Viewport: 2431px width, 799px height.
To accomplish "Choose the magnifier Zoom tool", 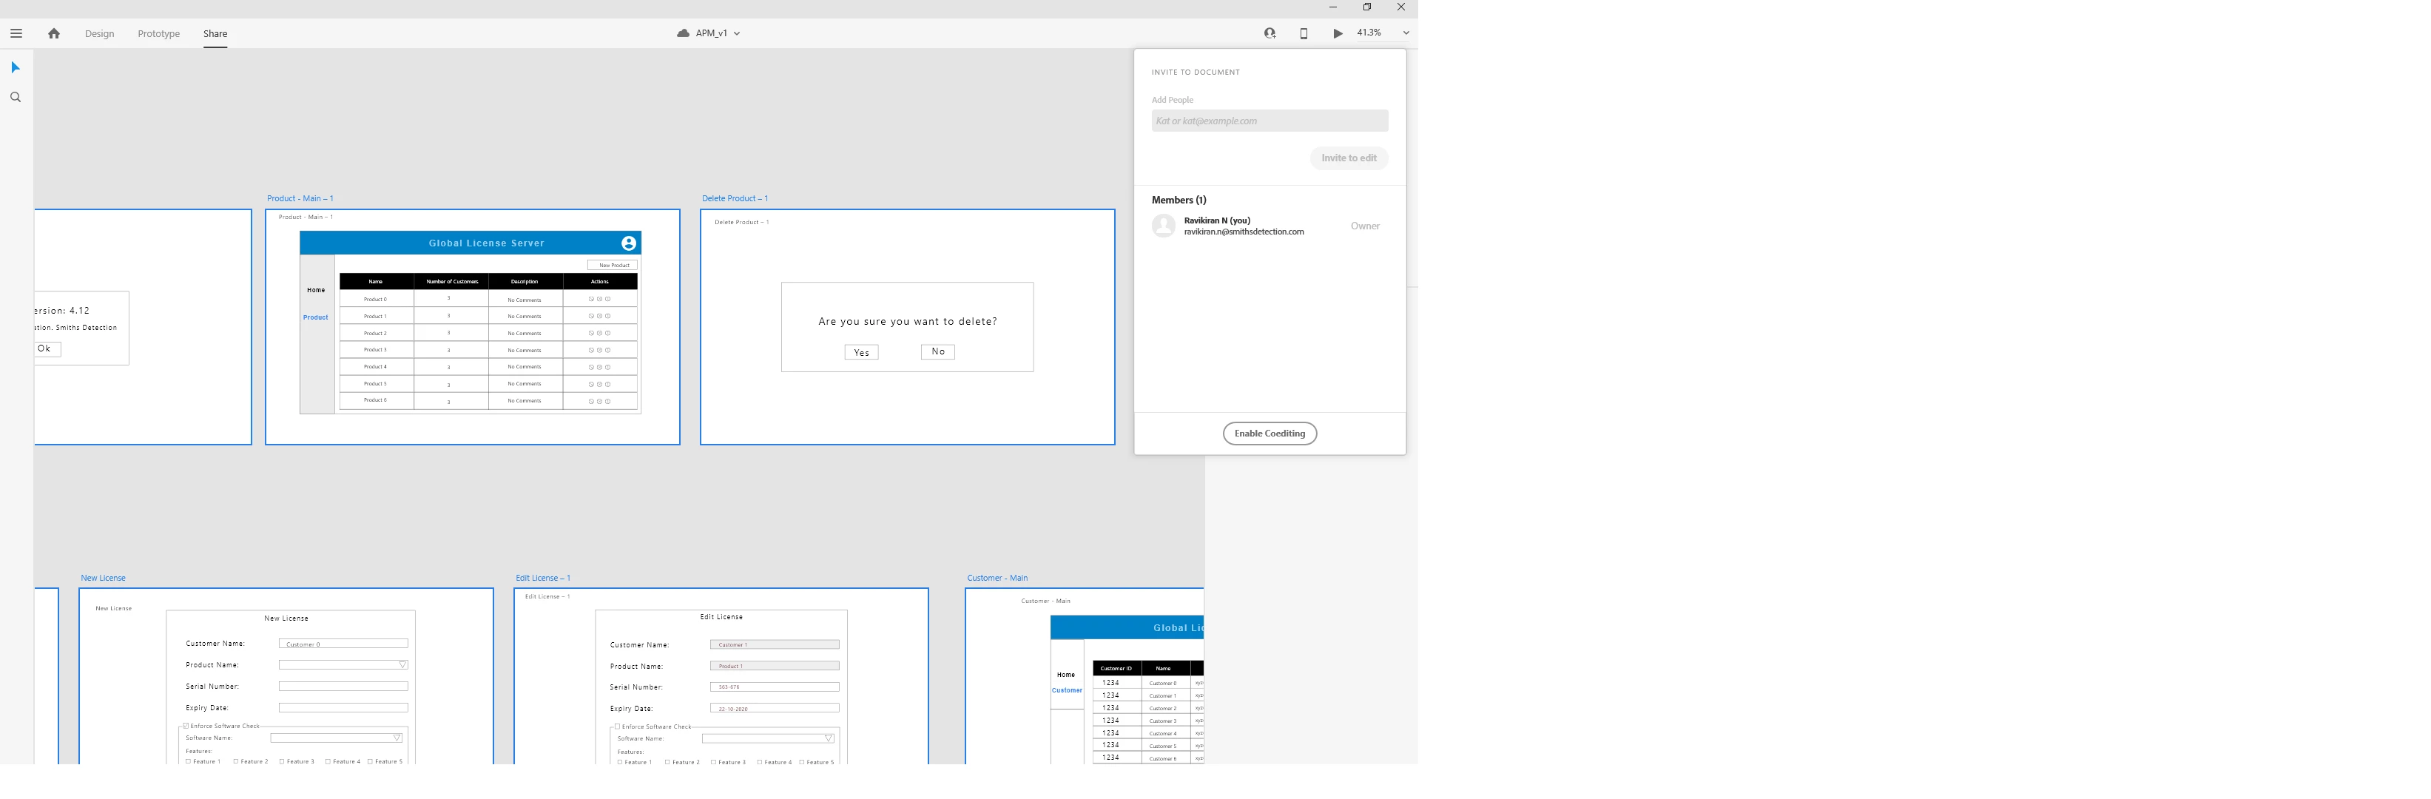I will click(15, 97).
